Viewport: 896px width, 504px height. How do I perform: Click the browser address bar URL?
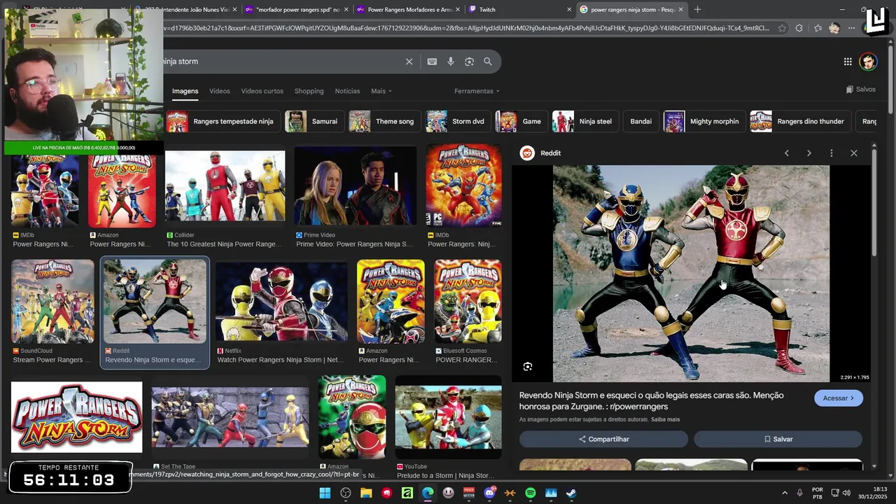pyautogui.click(x=465, y=28)
